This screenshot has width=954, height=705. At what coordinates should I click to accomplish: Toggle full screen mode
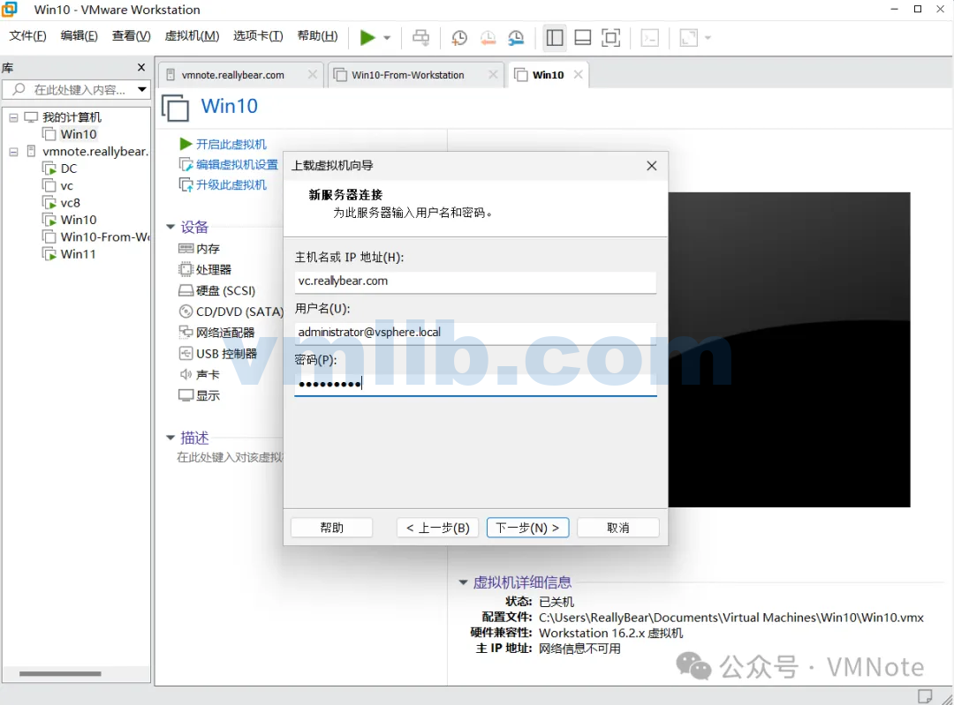(x=610, y=37)
